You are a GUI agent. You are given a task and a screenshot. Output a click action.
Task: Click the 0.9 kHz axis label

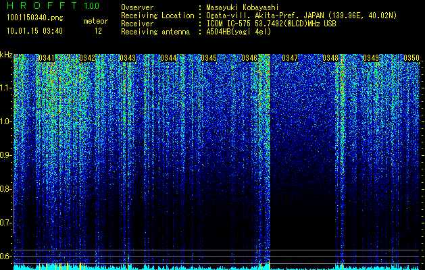tap(6, 155)
